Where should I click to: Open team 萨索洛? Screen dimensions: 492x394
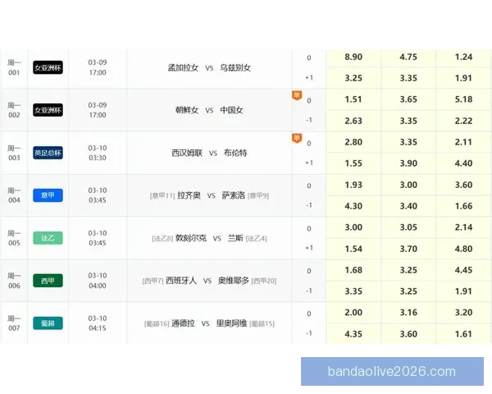pos(233,195)
